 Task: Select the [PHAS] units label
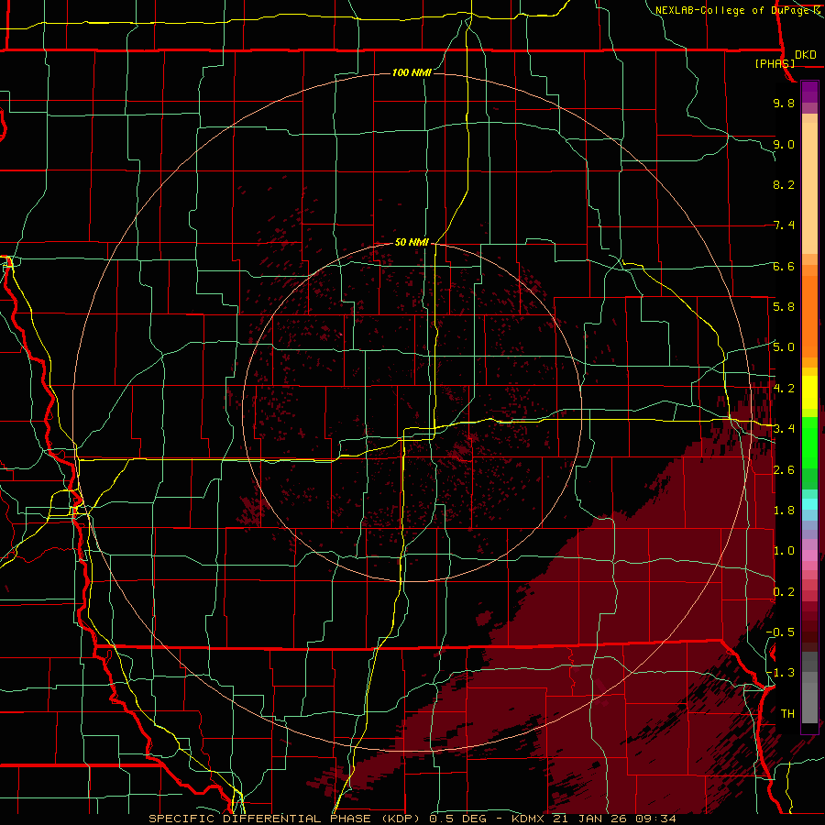point(775,63)
